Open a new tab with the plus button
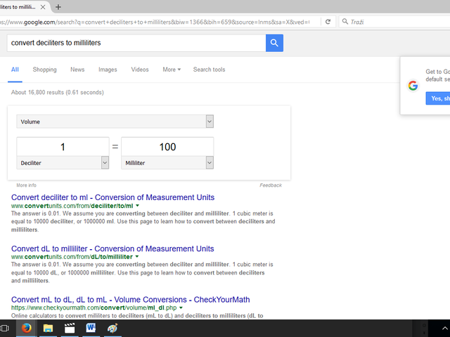 (x=58, y=7)
